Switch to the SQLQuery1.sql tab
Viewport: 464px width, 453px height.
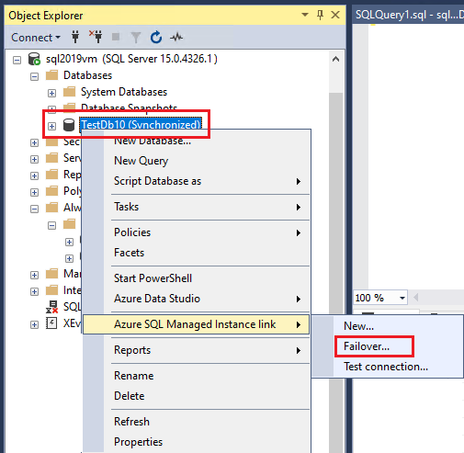point(409,15)
